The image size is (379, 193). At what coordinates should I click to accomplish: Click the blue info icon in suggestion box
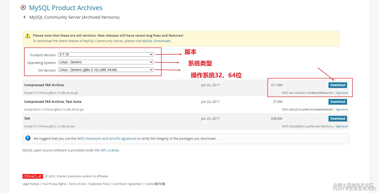tap(28, 138)
